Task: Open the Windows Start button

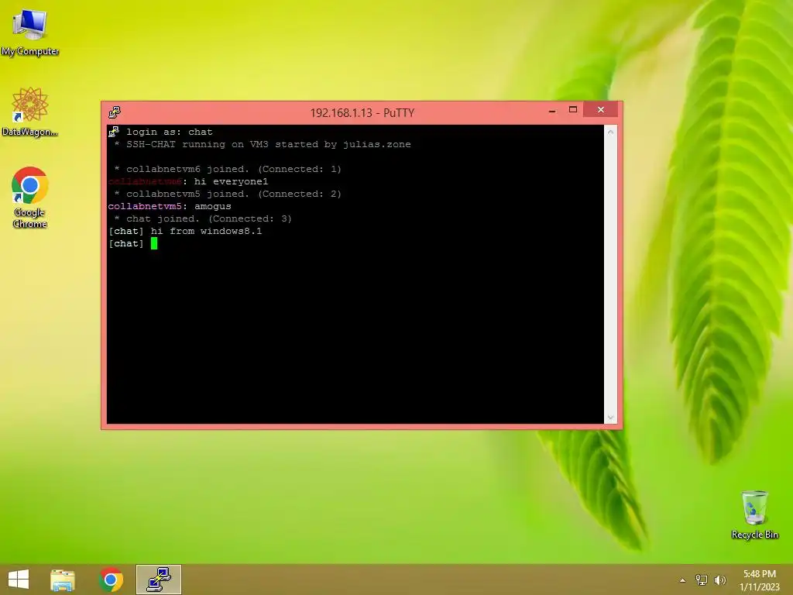Action: point(19,580)
